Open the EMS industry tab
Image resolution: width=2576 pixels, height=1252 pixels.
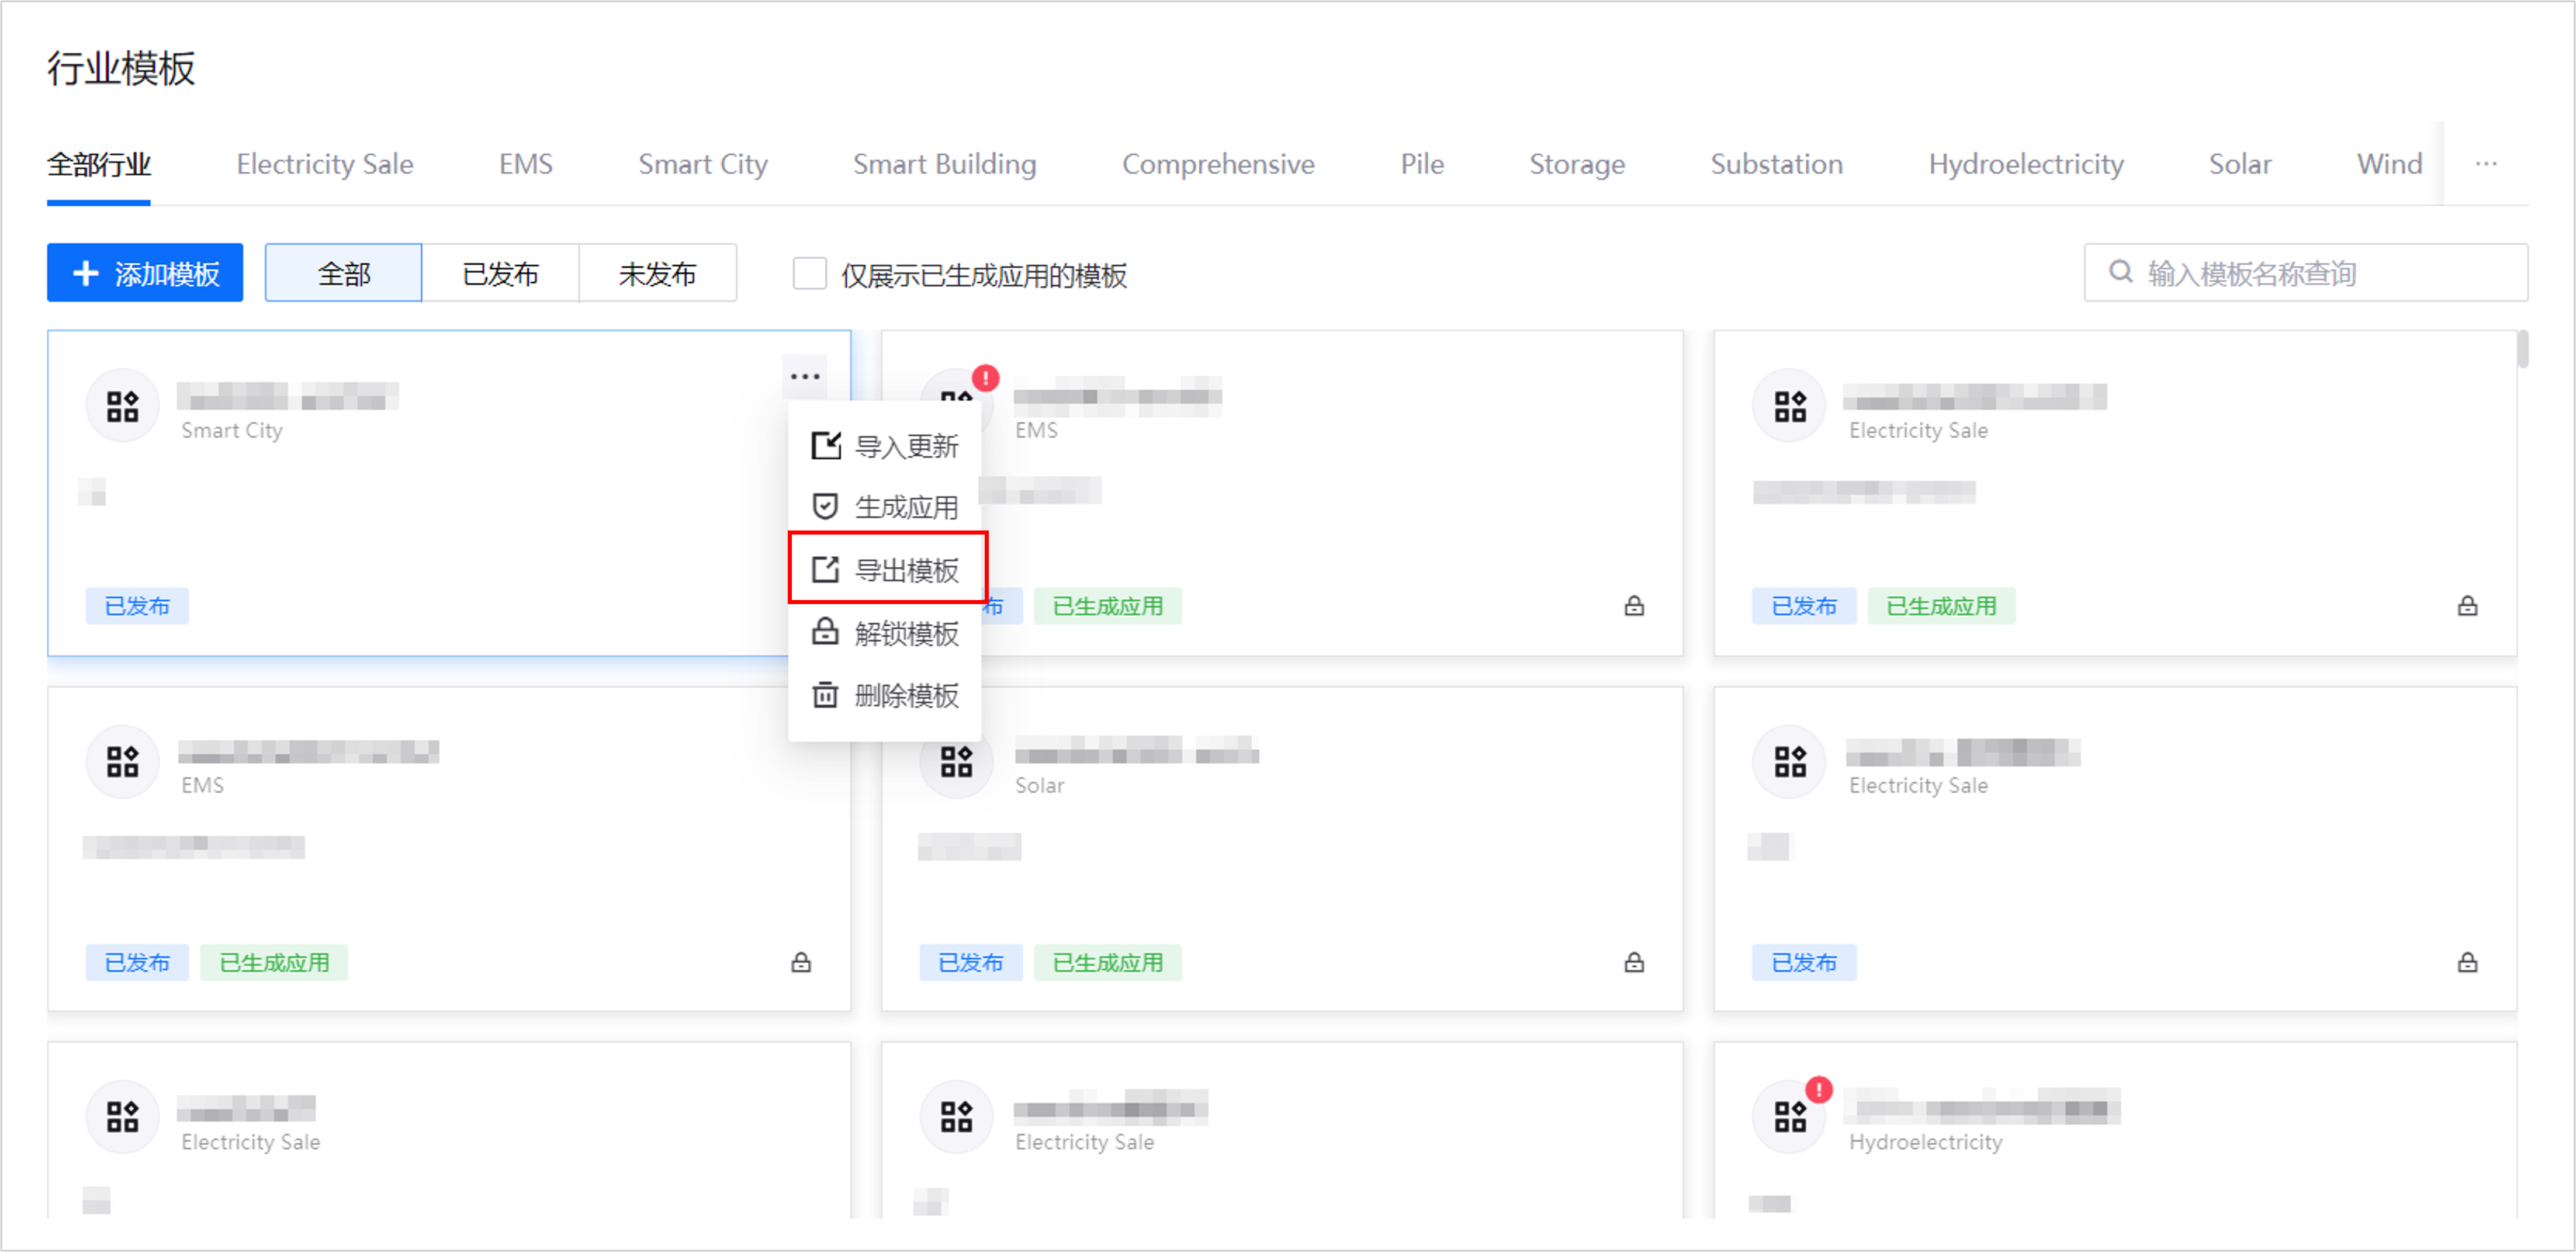pyautogui.click(x=525, y=165)
